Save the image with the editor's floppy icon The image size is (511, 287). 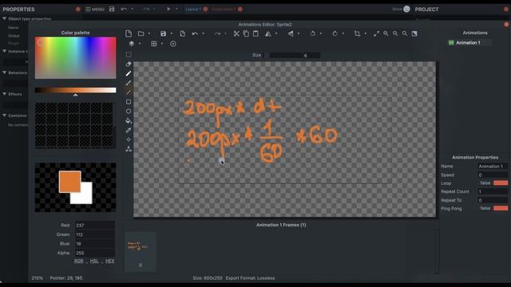[x=163, y=33]
